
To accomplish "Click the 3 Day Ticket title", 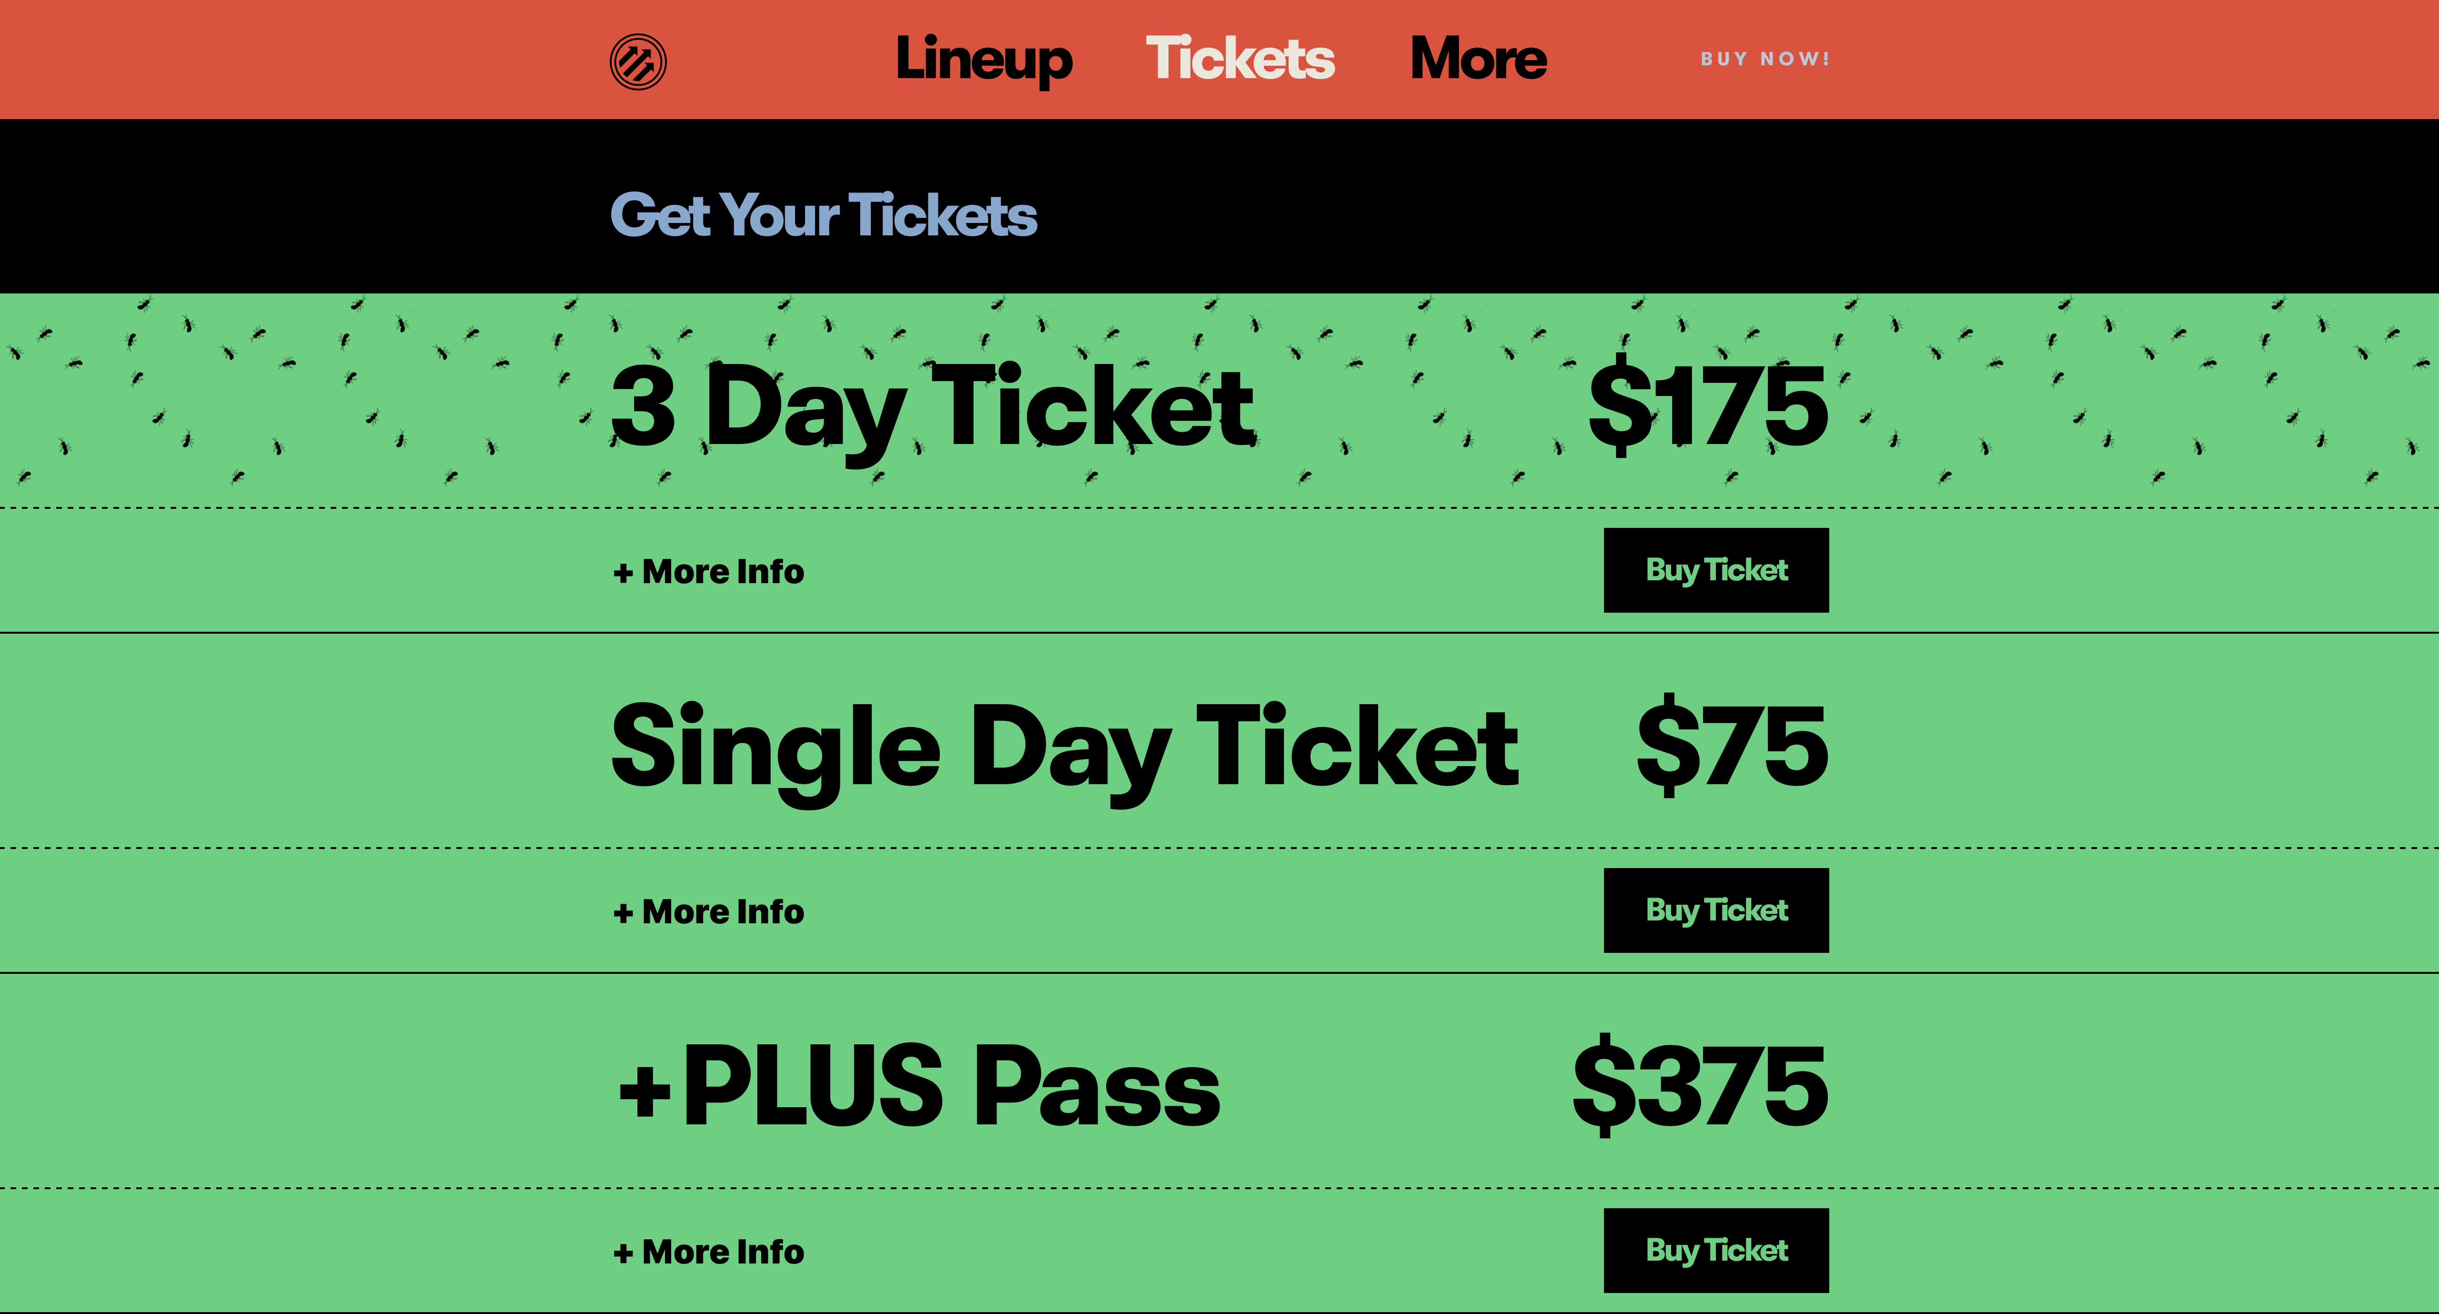I will tap(933, 407).
